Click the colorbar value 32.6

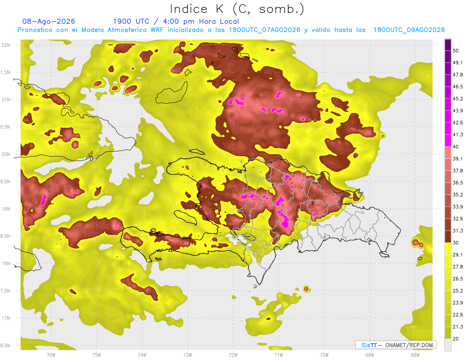(458, 219)
